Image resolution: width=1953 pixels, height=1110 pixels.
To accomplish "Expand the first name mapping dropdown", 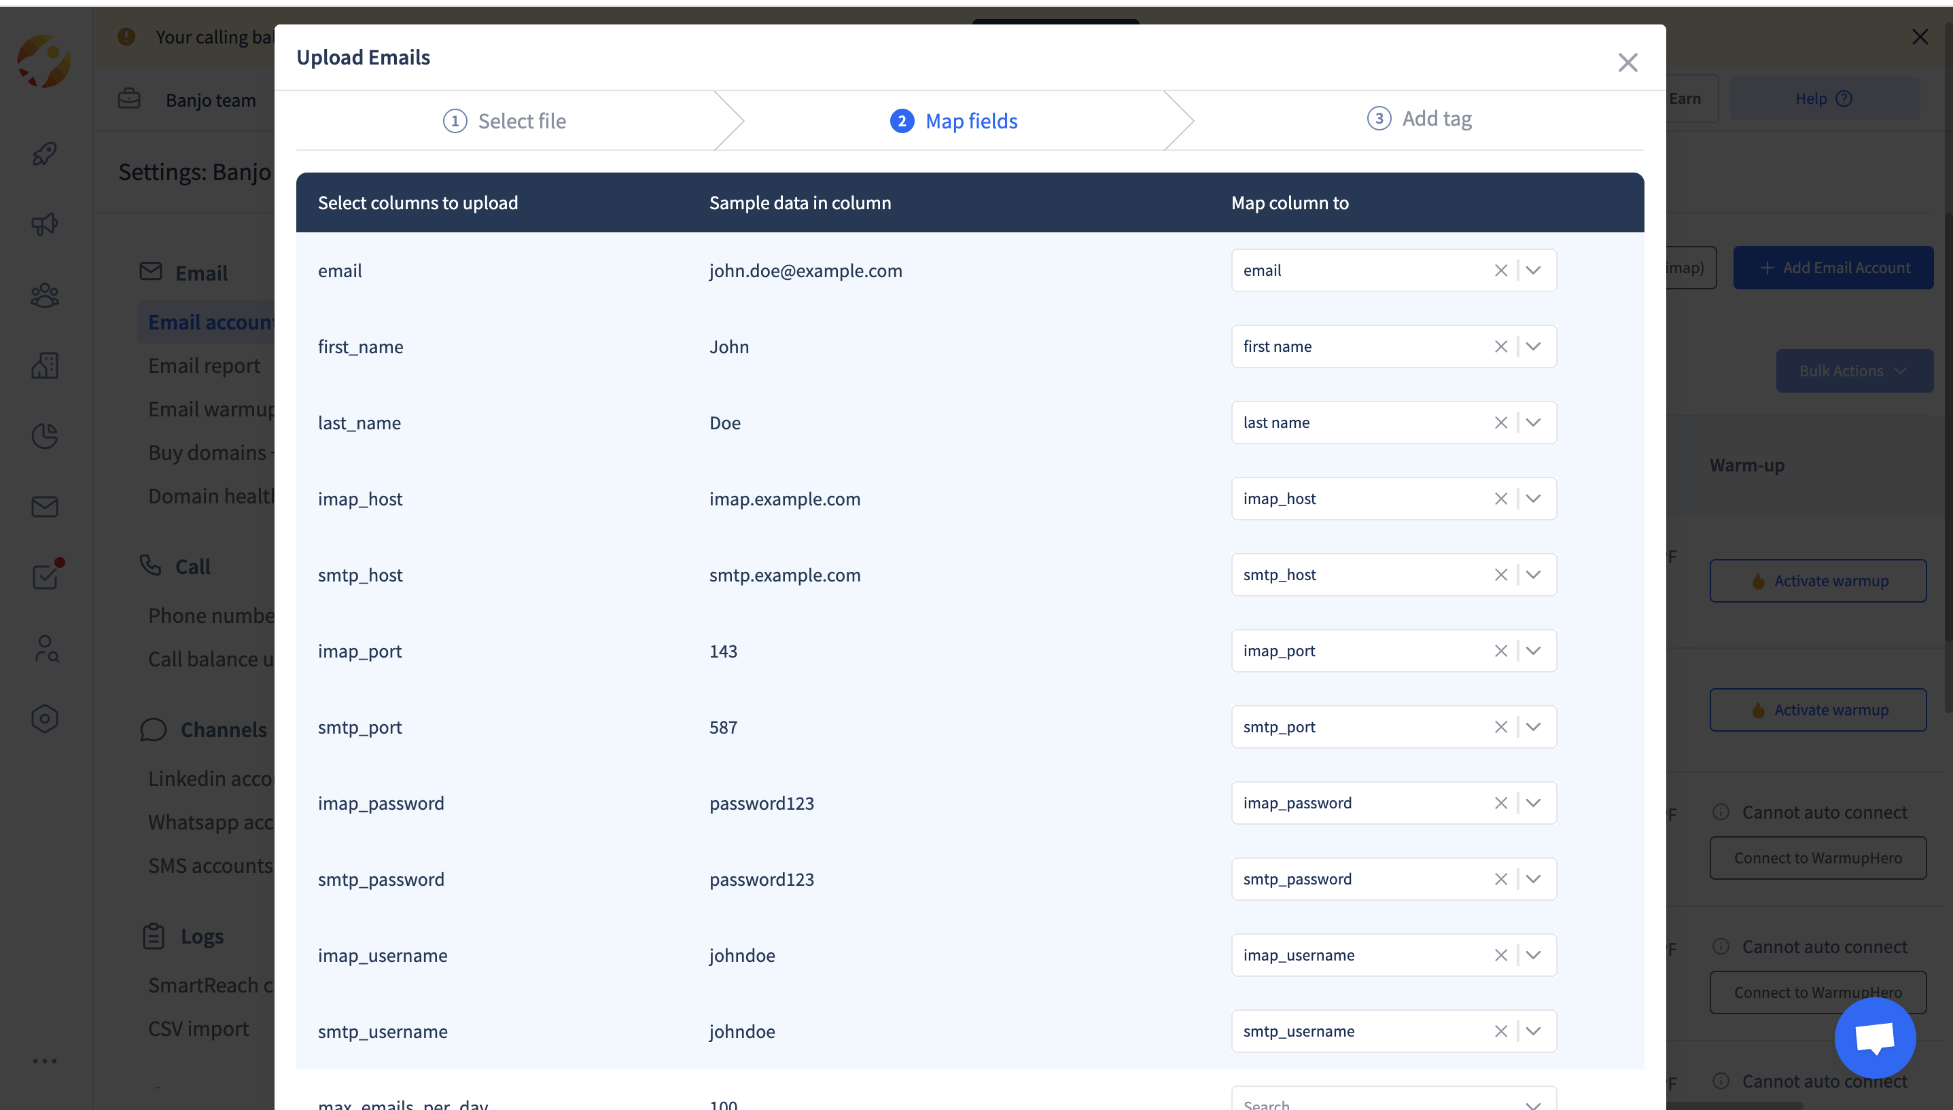I will 1534,347.
